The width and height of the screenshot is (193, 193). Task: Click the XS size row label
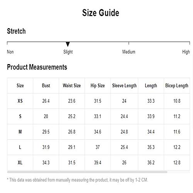pyautogui.click(x=20, y=101)
